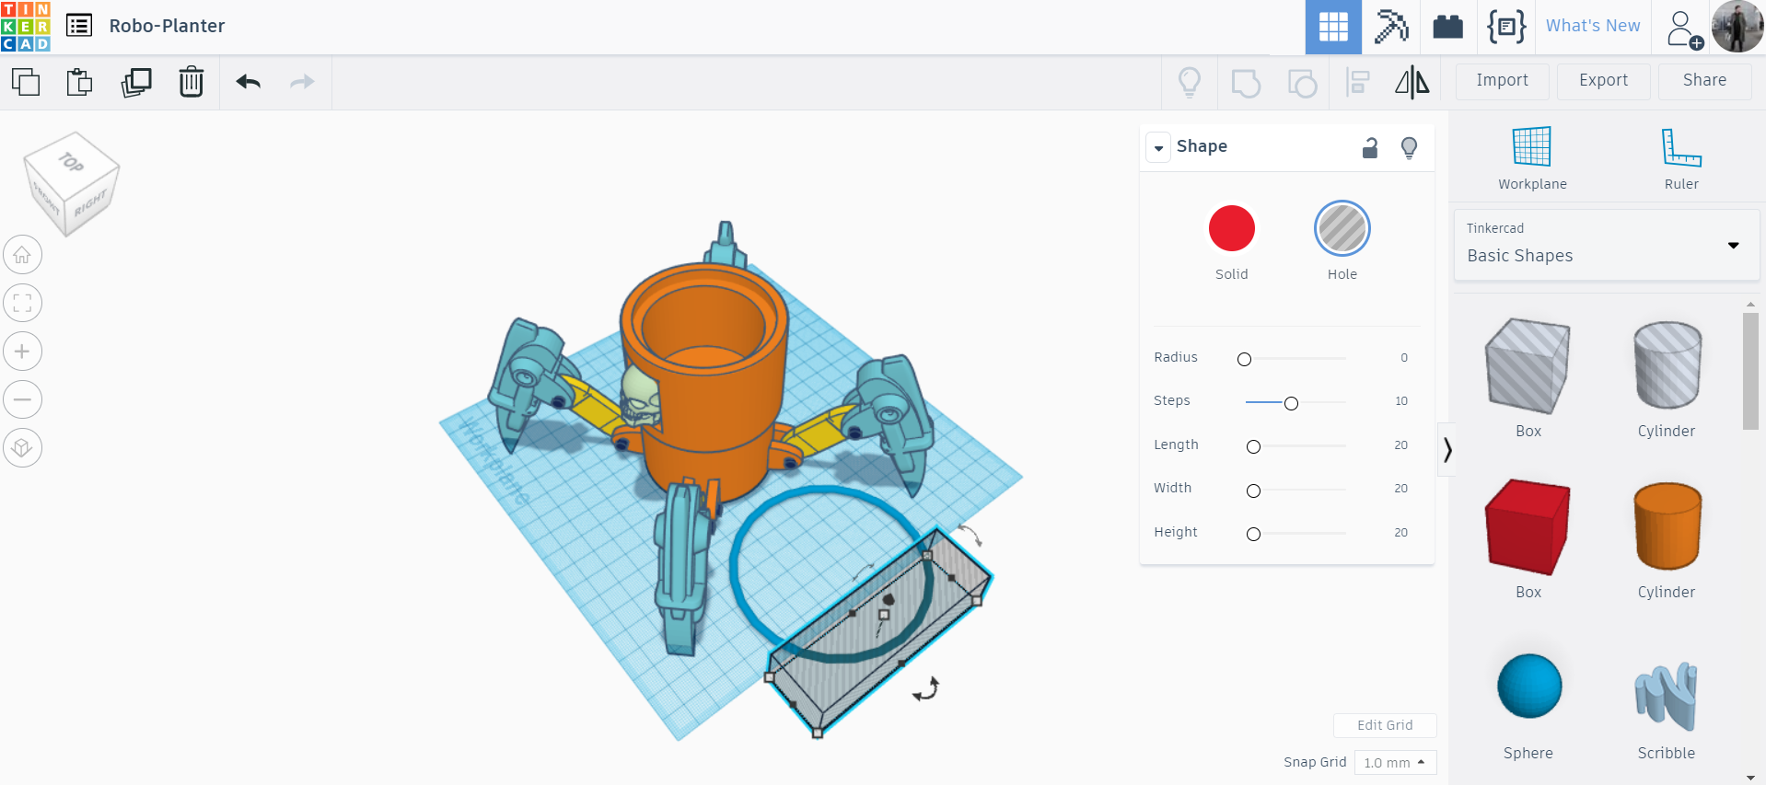Viewport: 1766px width, 785px height.
Task: Click the Paste toolbar icon
Action: click(80, 82)
